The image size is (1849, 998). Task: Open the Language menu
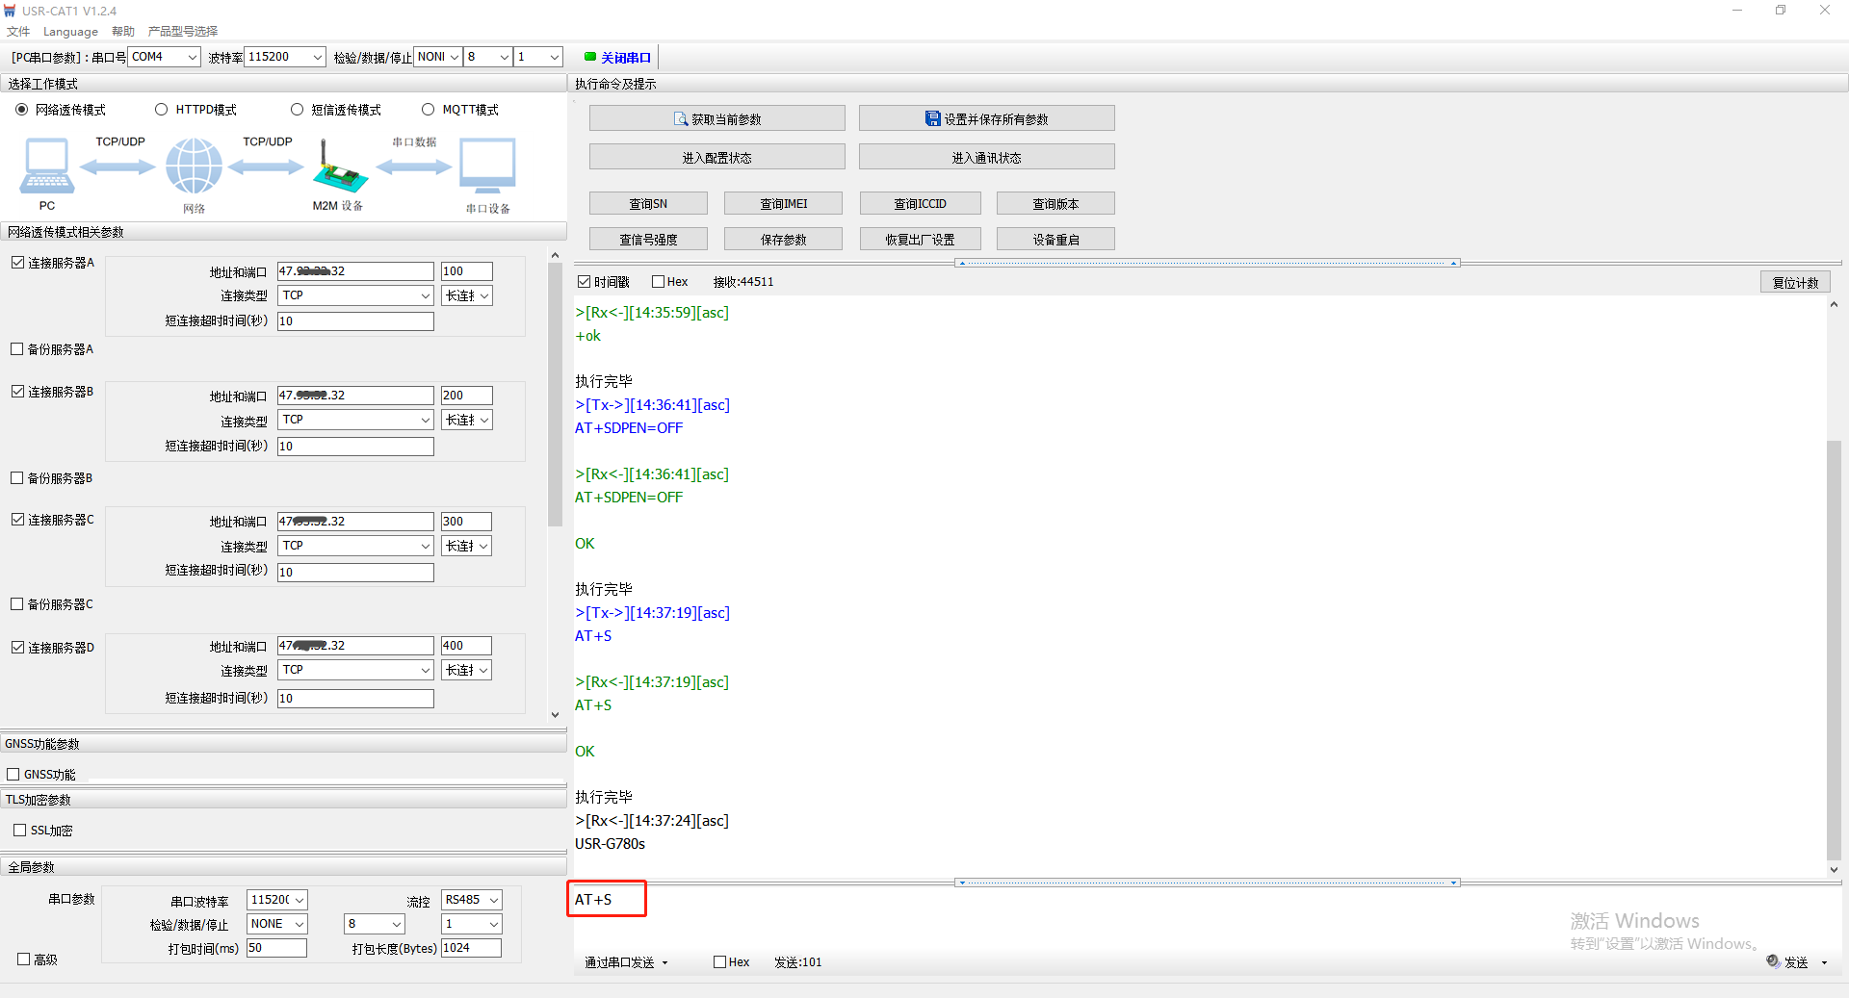(x=70, y=32)
